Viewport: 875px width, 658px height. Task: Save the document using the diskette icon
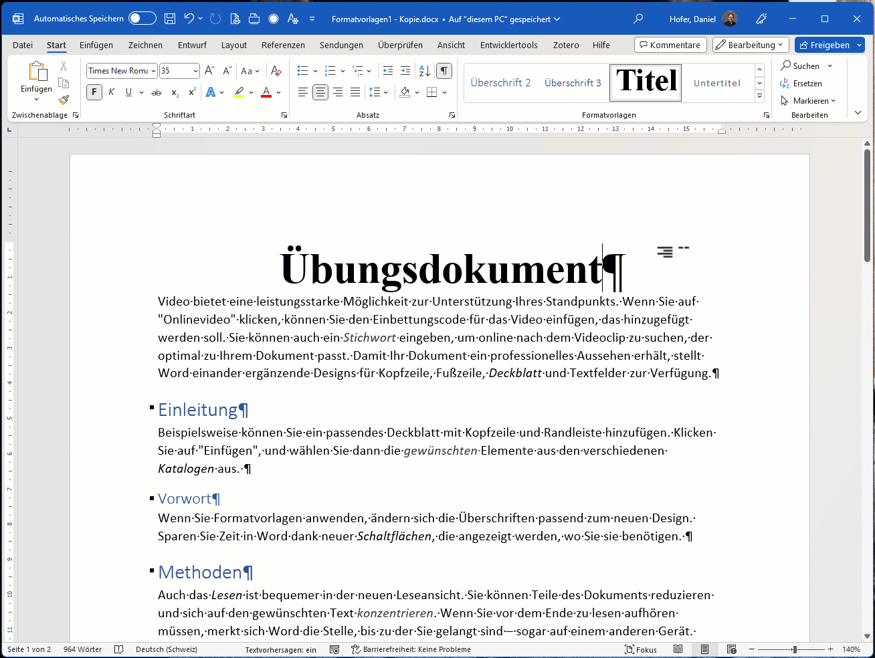pyautogui.click(x=170, y=19)
